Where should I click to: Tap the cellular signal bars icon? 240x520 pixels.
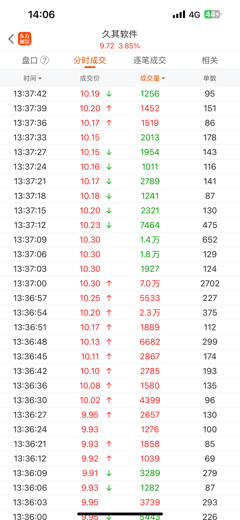pyautogui.click(x=179, y=14)
